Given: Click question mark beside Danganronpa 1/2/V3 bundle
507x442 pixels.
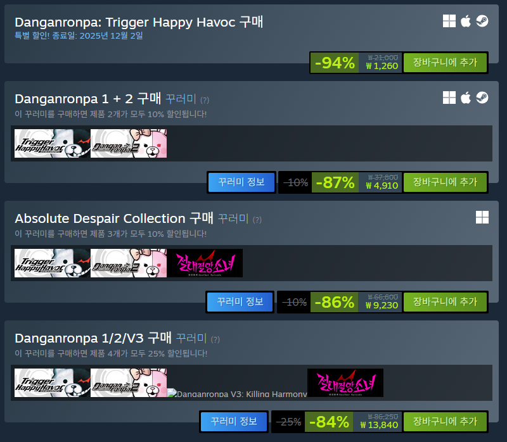Looking at the screenshot, I should (x=215, y=339).
